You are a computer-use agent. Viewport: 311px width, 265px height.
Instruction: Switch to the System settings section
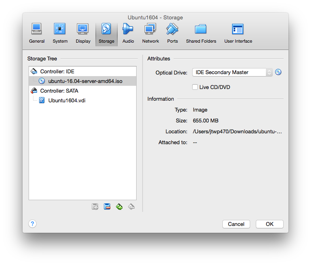60,33
